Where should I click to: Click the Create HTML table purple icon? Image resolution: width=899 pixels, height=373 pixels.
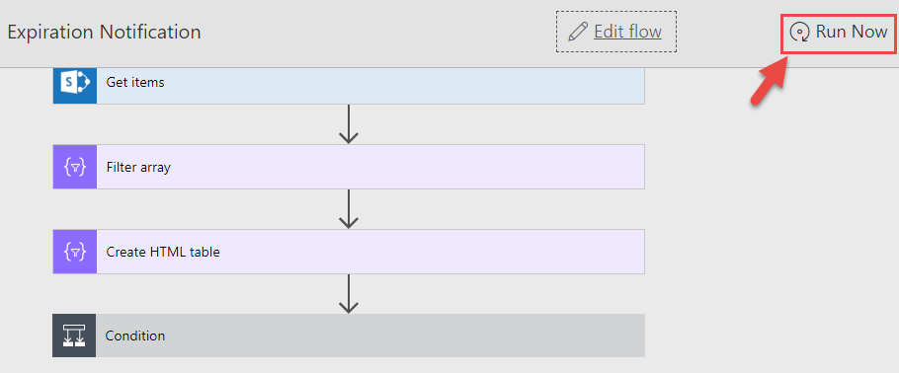click(x=74, y=252)
